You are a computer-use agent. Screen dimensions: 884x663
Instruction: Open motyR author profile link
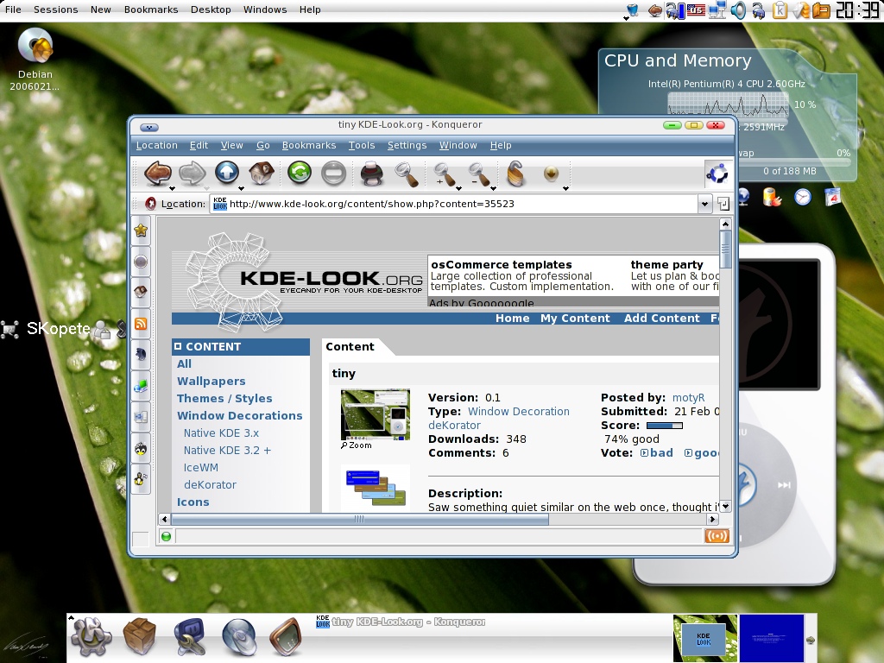688,397
